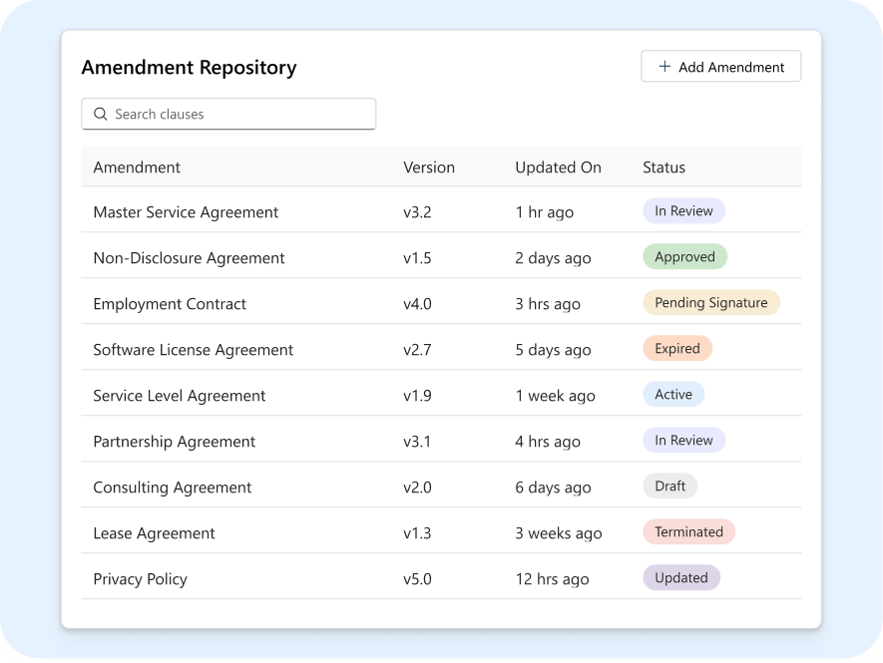Click the Active status badge

pos(673,394)
